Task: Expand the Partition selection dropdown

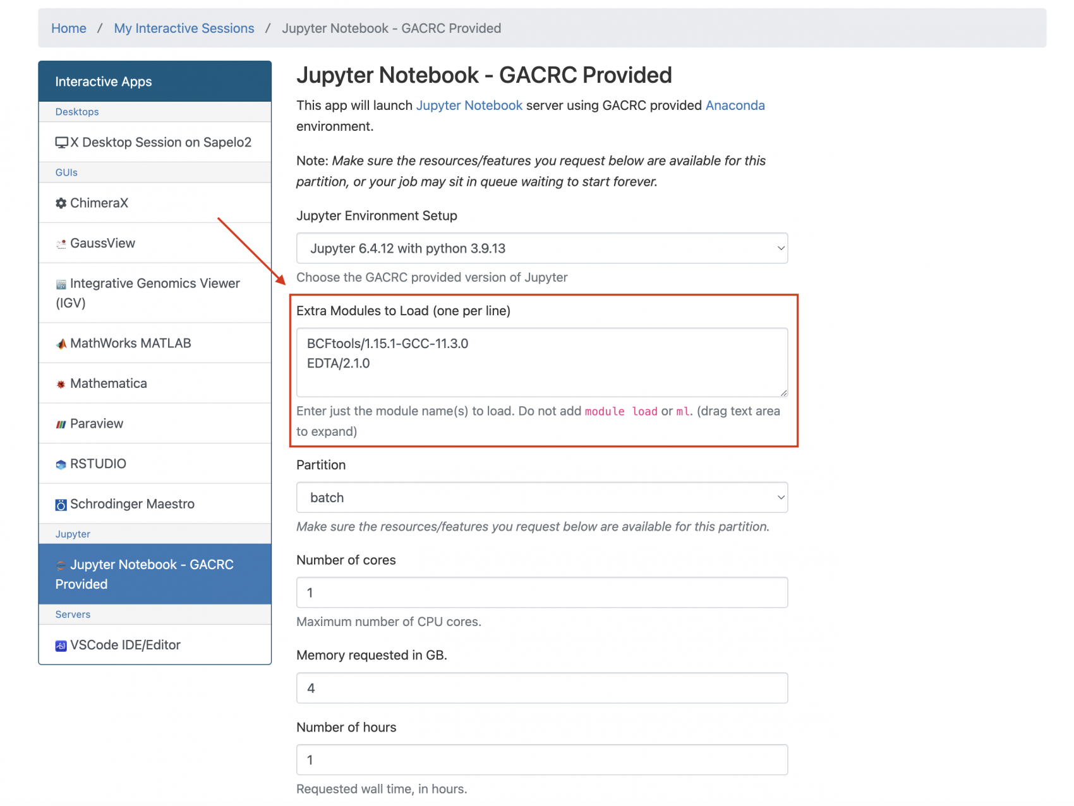Action: coord(541,497)
